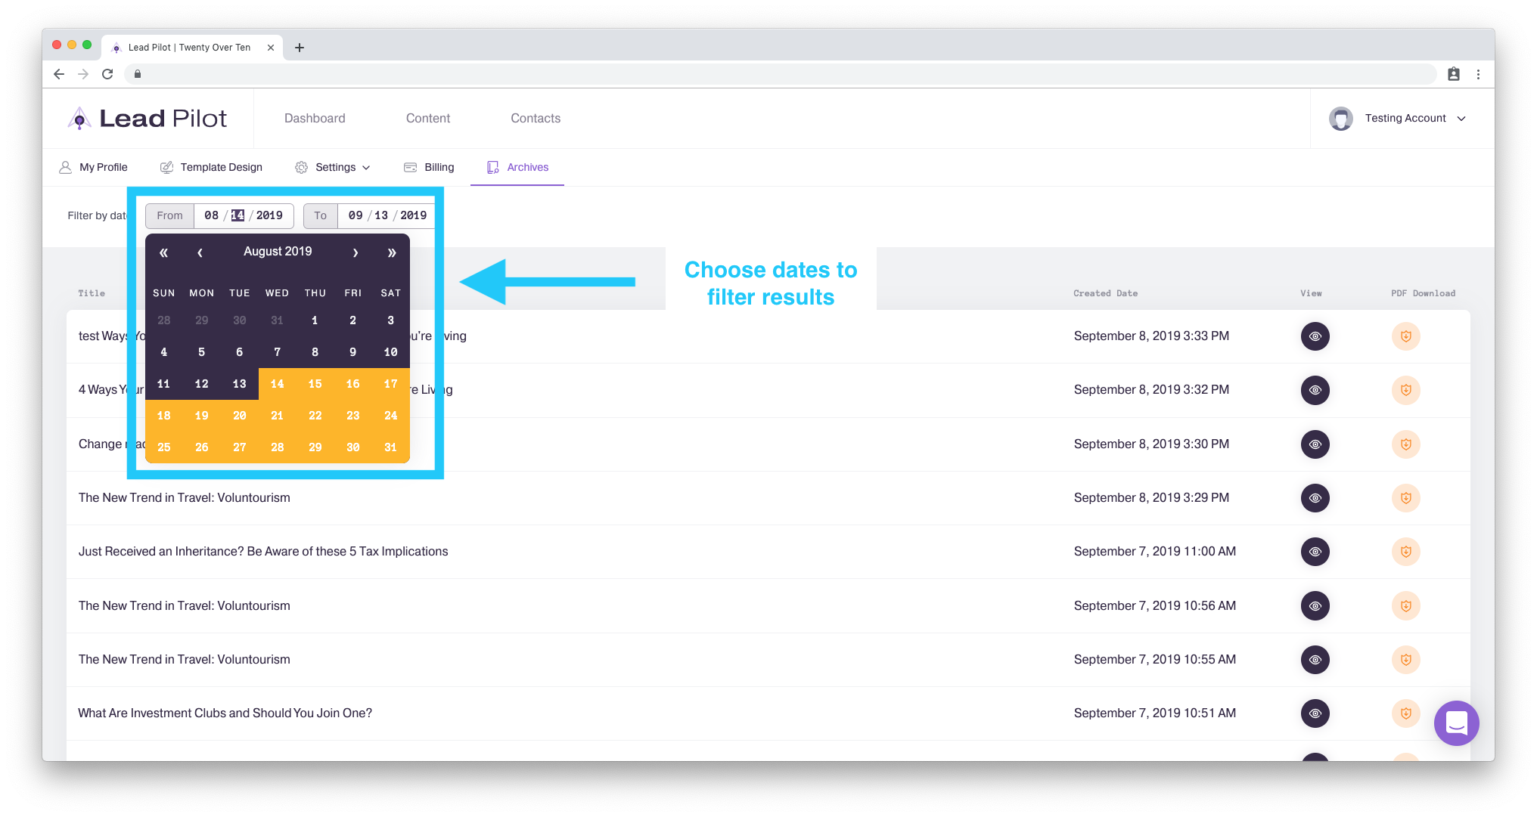View the 4 Ways article

[1315, 390]
